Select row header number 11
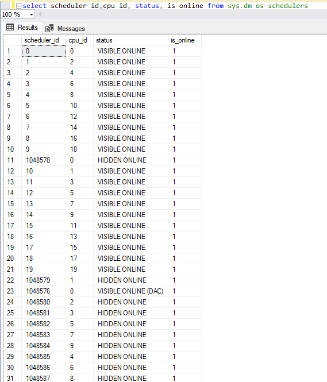This screenshot has height=382, width=327. click(13, 160)
